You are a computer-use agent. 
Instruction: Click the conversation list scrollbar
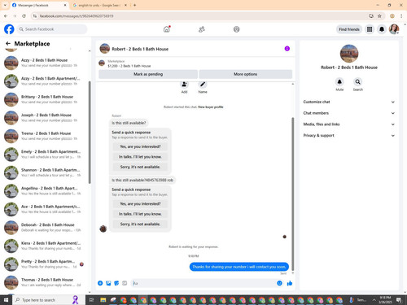pyautogui.click(x=90, y=132)
